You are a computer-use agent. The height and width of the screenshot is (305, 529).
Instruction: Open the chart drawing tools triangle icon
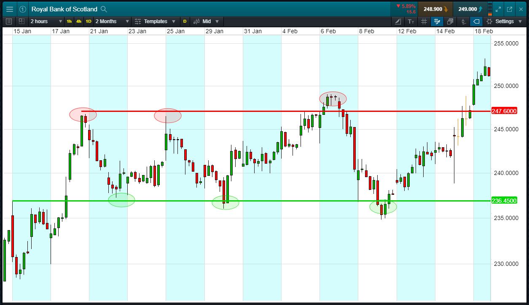pos(398,21)
